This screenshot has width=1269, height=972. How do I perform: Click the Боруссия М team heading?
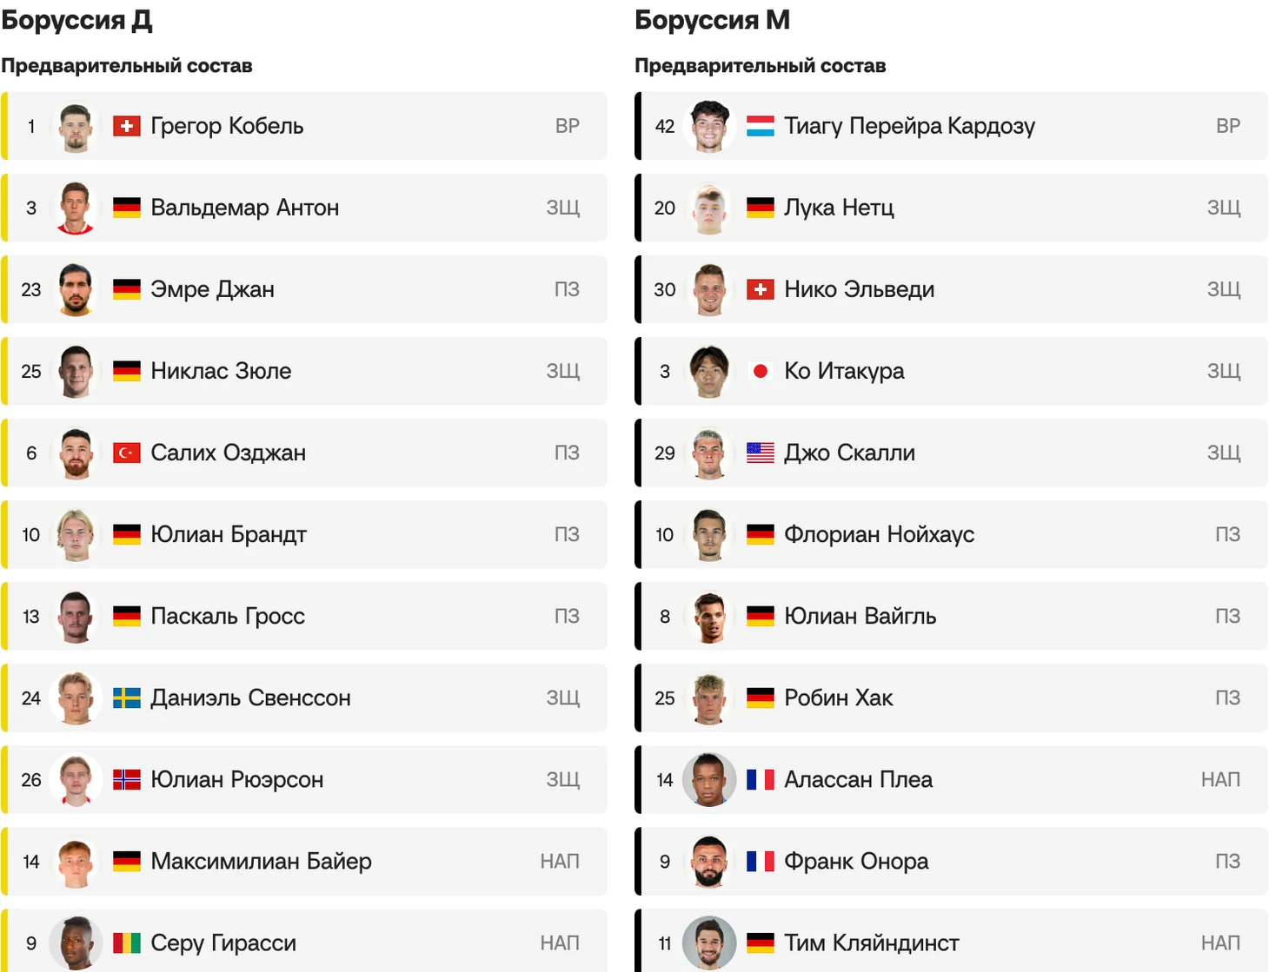[x=712, y=20]
